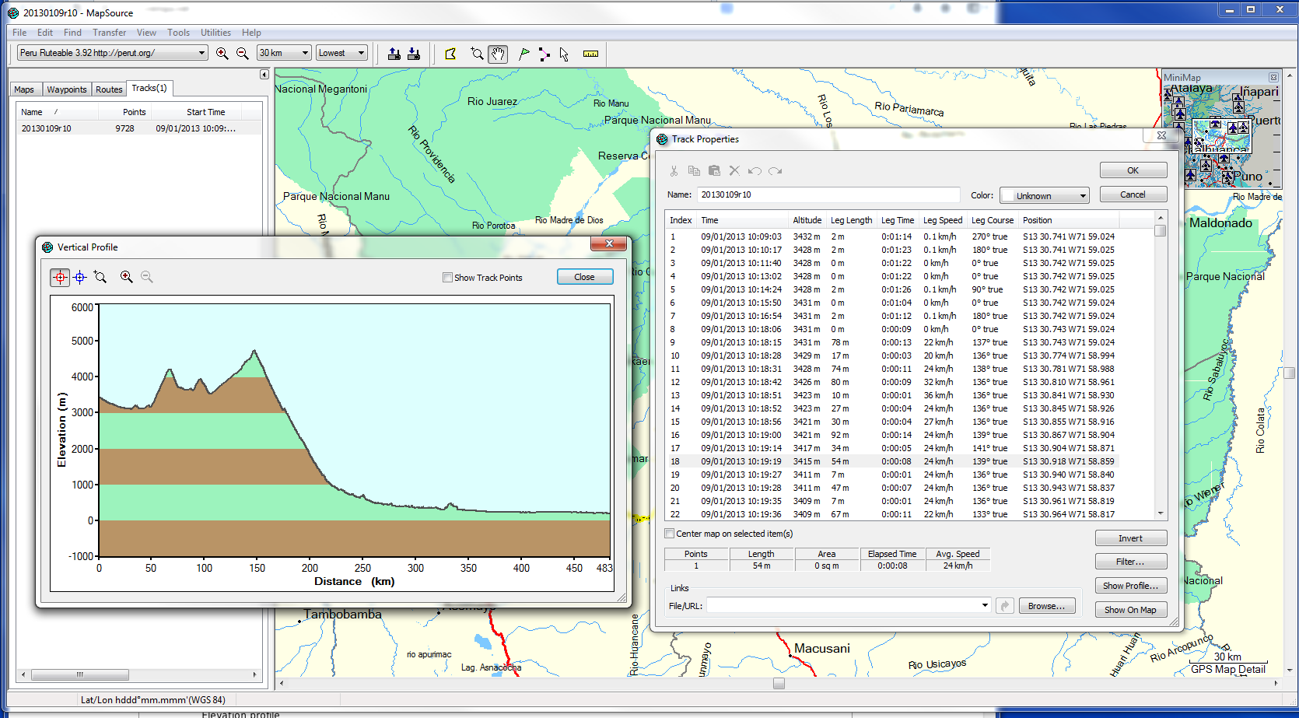The height and width of the screenshot is (718, 1299).
Task: Click the Show Profile button
Action: click(x=1131, y=585)
